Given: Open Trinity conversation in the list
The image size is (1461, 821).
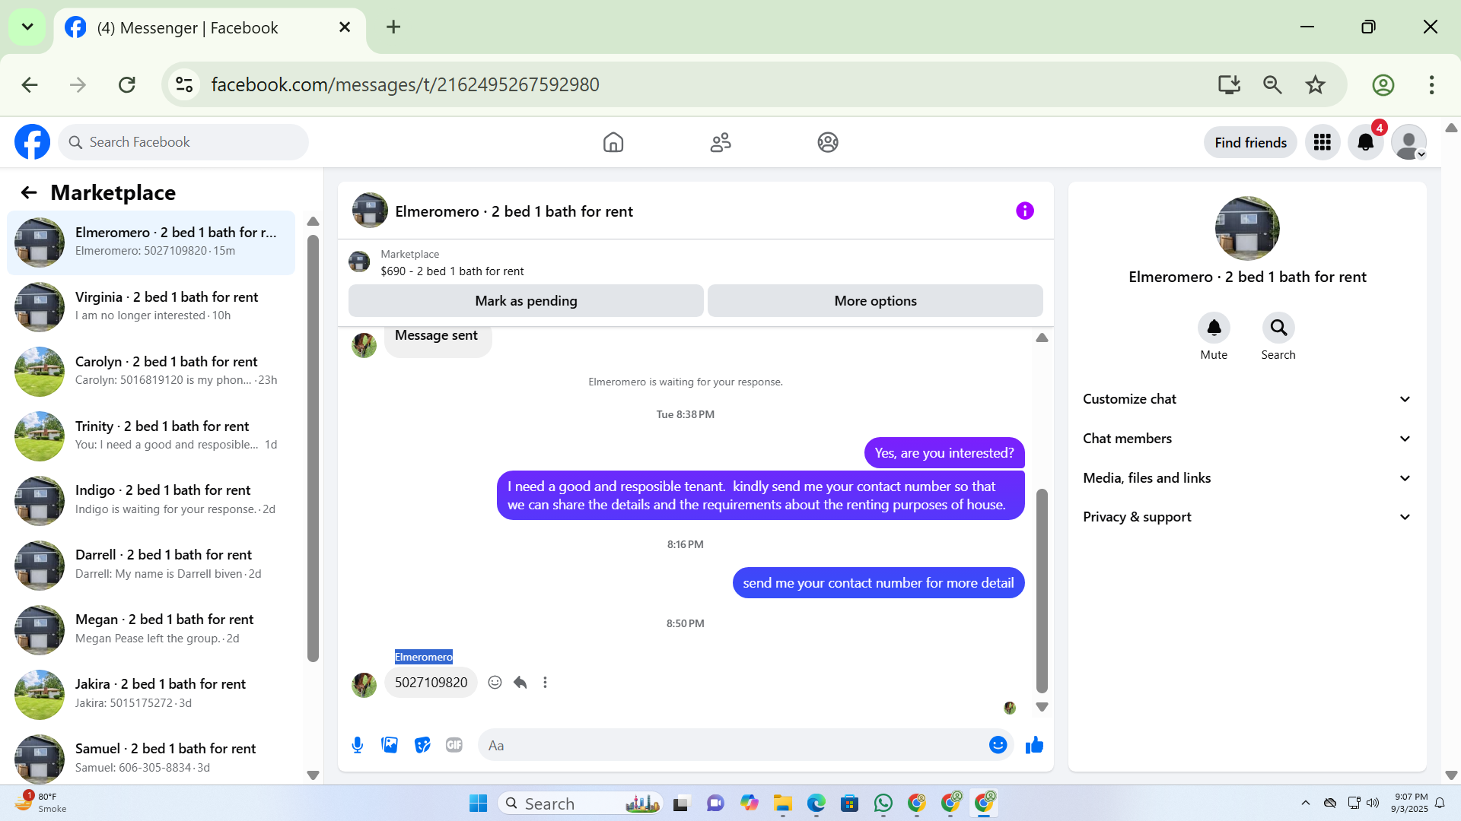Looking at the screenshot, I should tap(151, 436).
